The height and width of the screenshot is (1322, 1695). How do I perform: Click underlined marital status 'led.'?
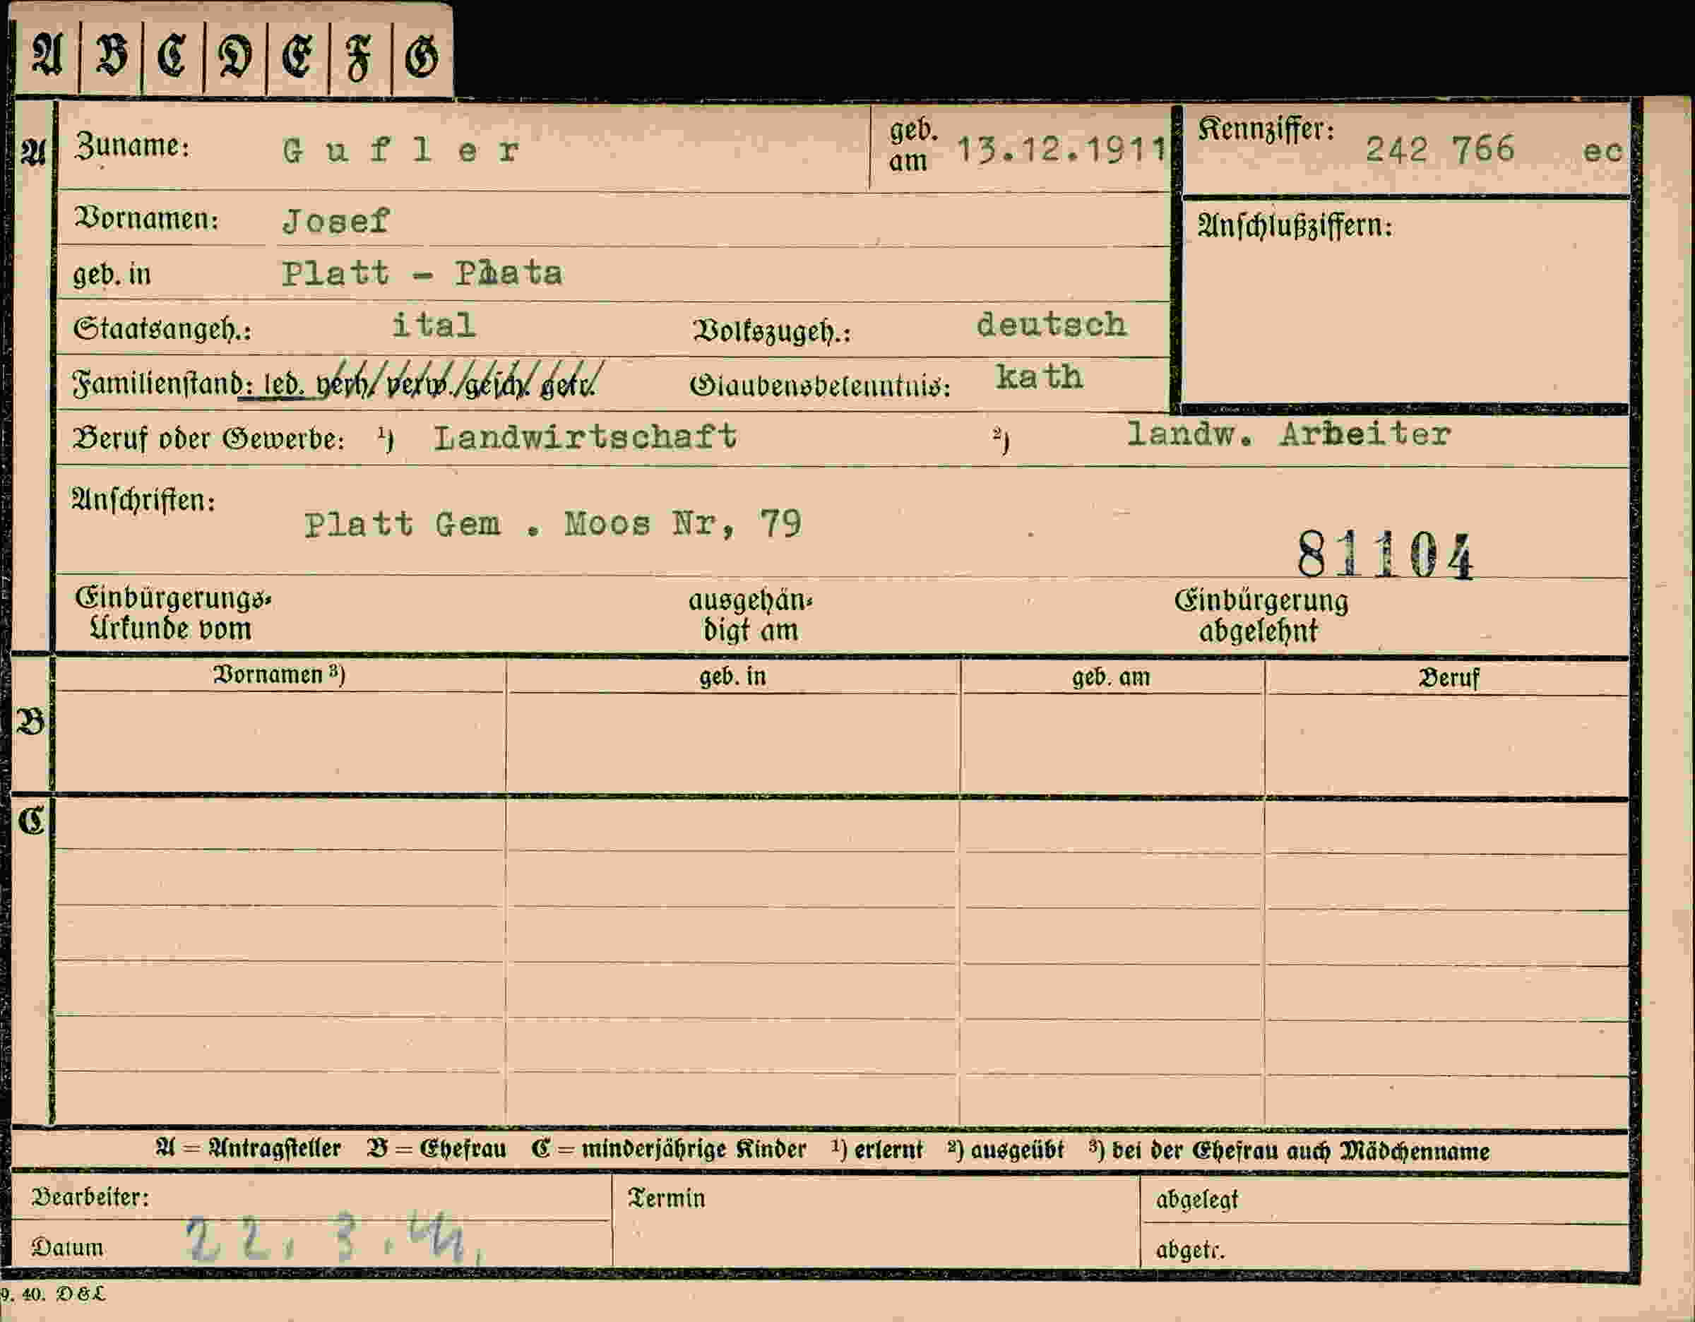[x=284, y=385]
